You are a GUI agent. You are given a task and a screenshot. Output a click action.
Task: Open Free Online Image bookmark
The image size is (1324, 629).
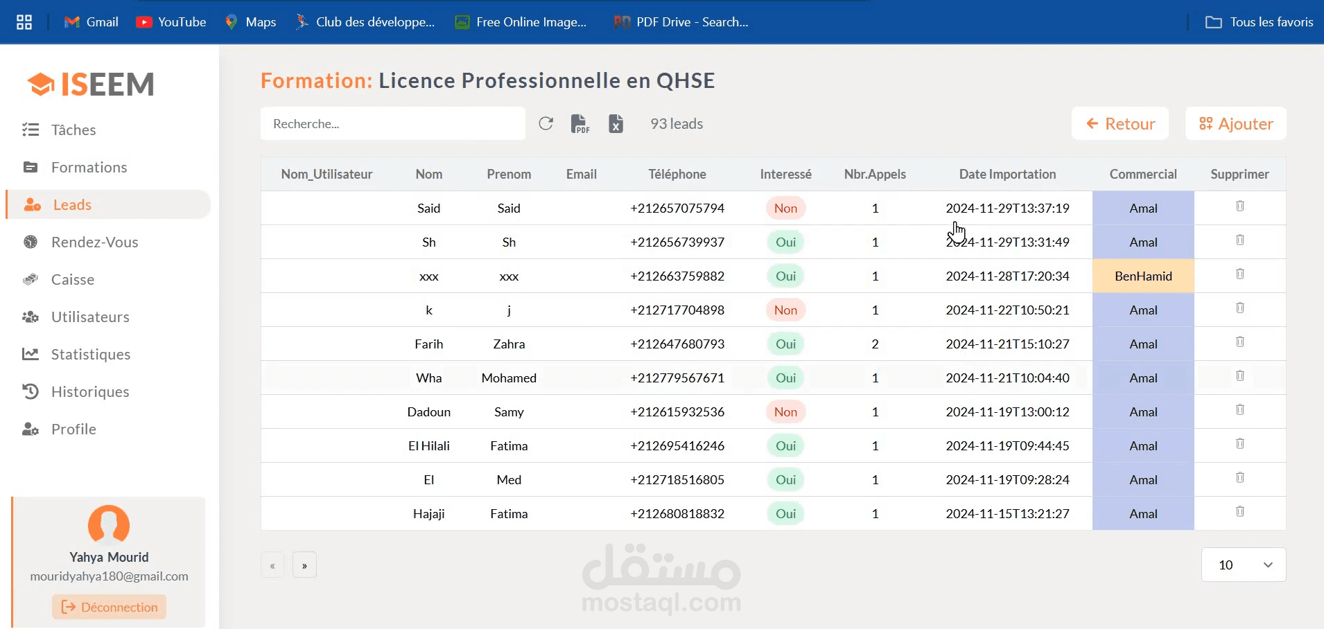pos(521,22)
